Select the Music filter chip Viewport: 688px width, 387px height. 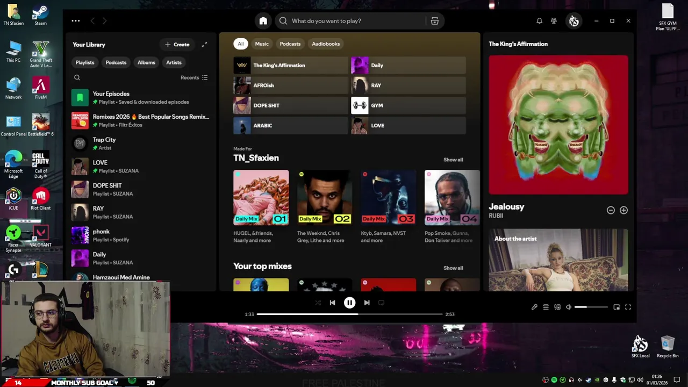tap(262, 44)
